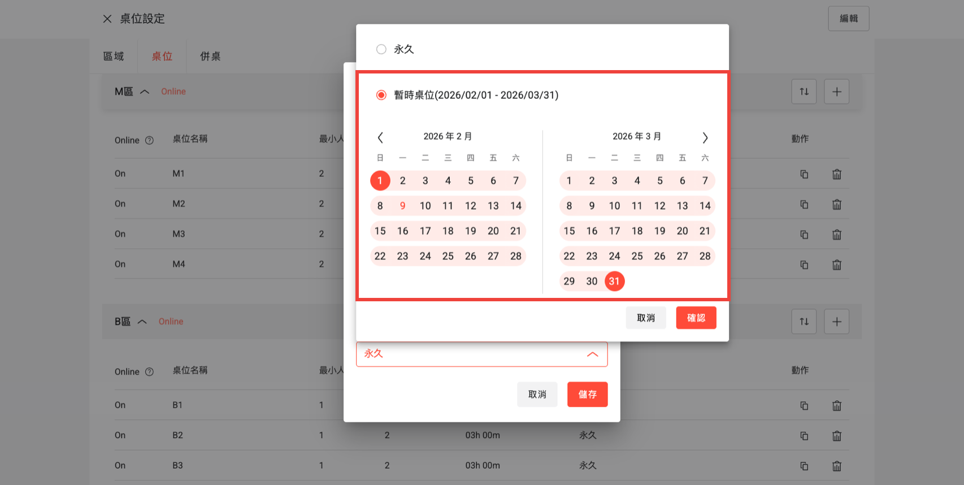Switch to the 區域 tab
Screen dimensions: 964x485
tap(114, 56)
